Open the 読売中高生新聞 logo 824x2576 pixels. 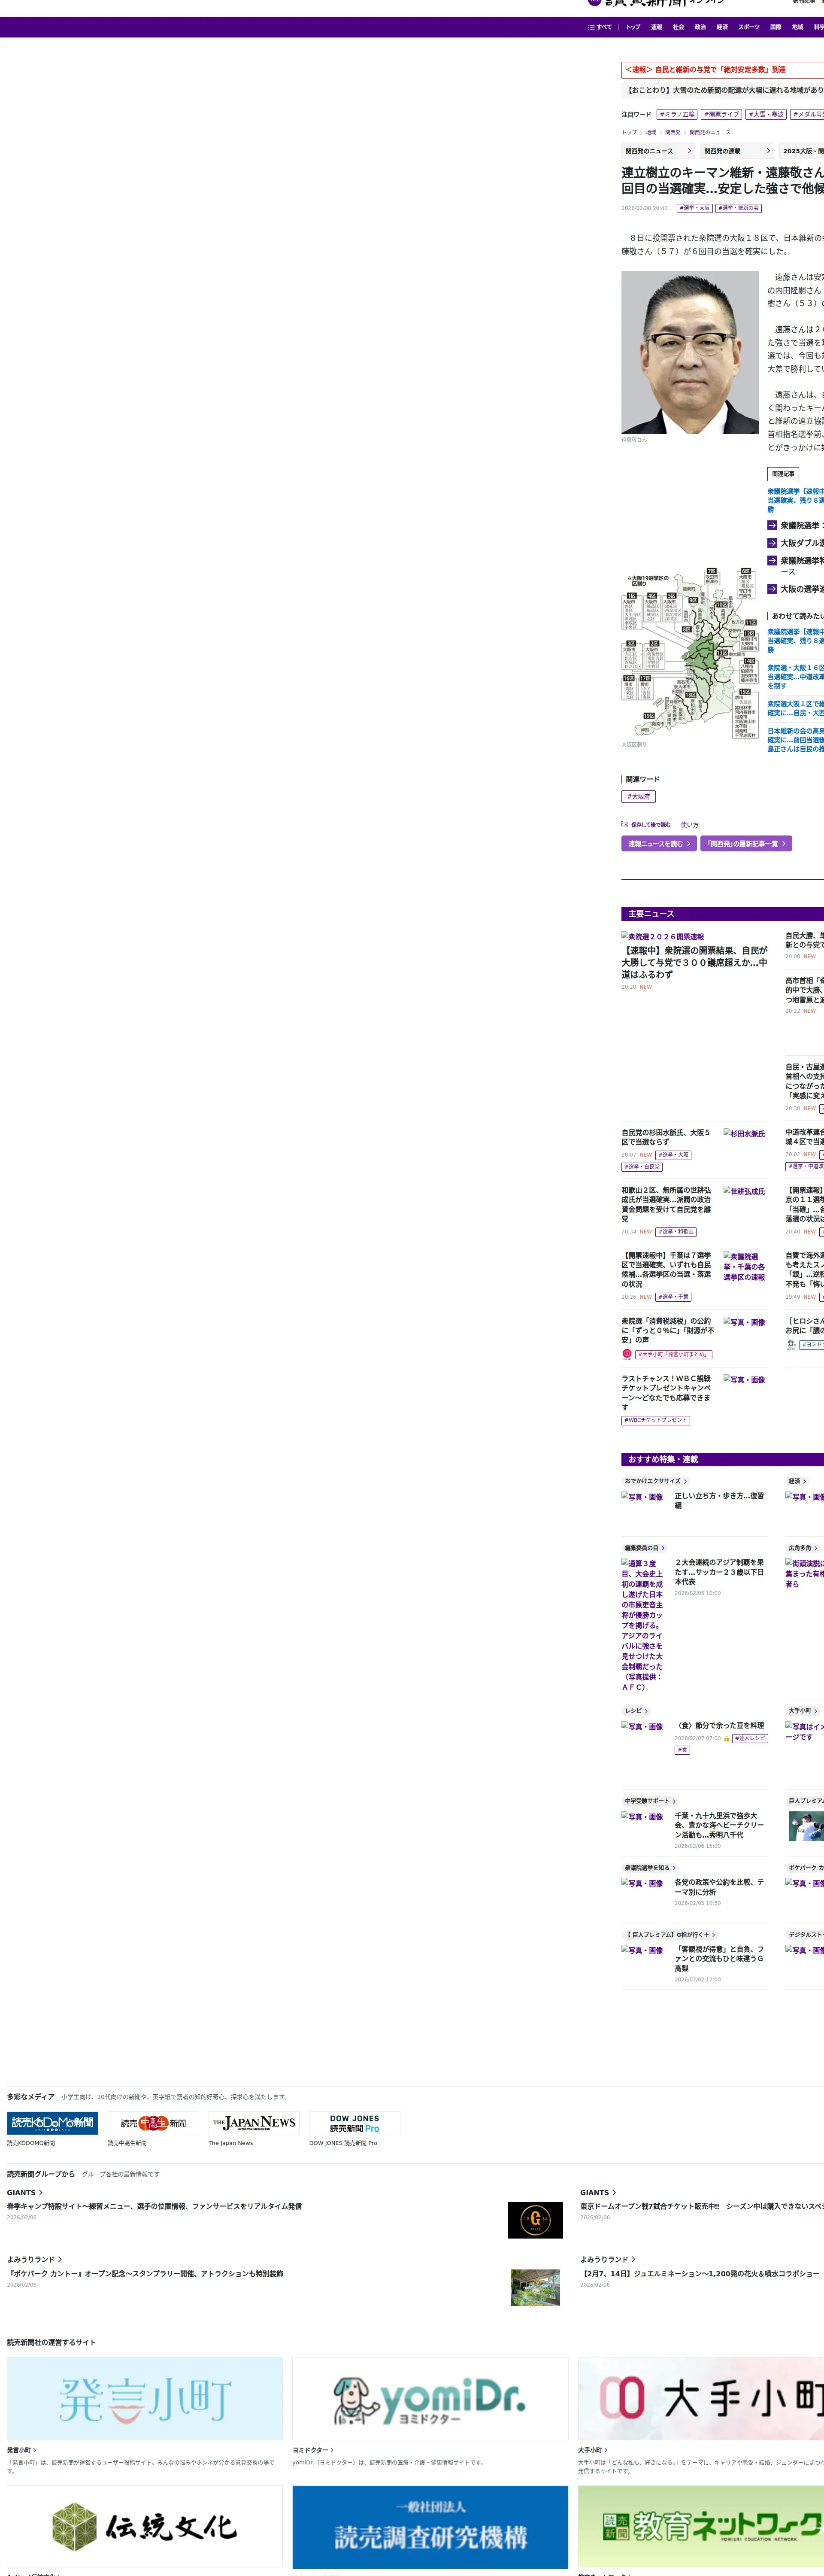click(x=153, y=2123)
